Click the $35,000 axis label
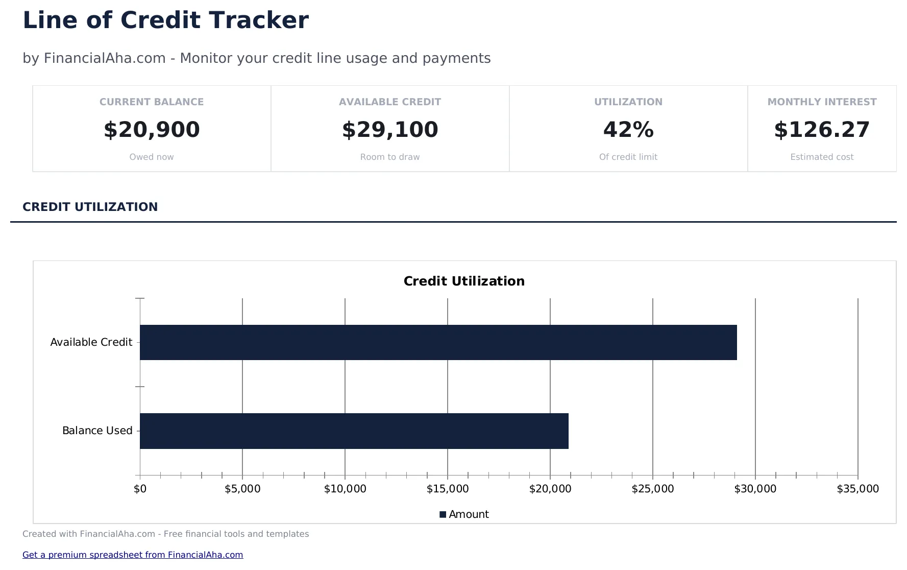 pos(859,488)
